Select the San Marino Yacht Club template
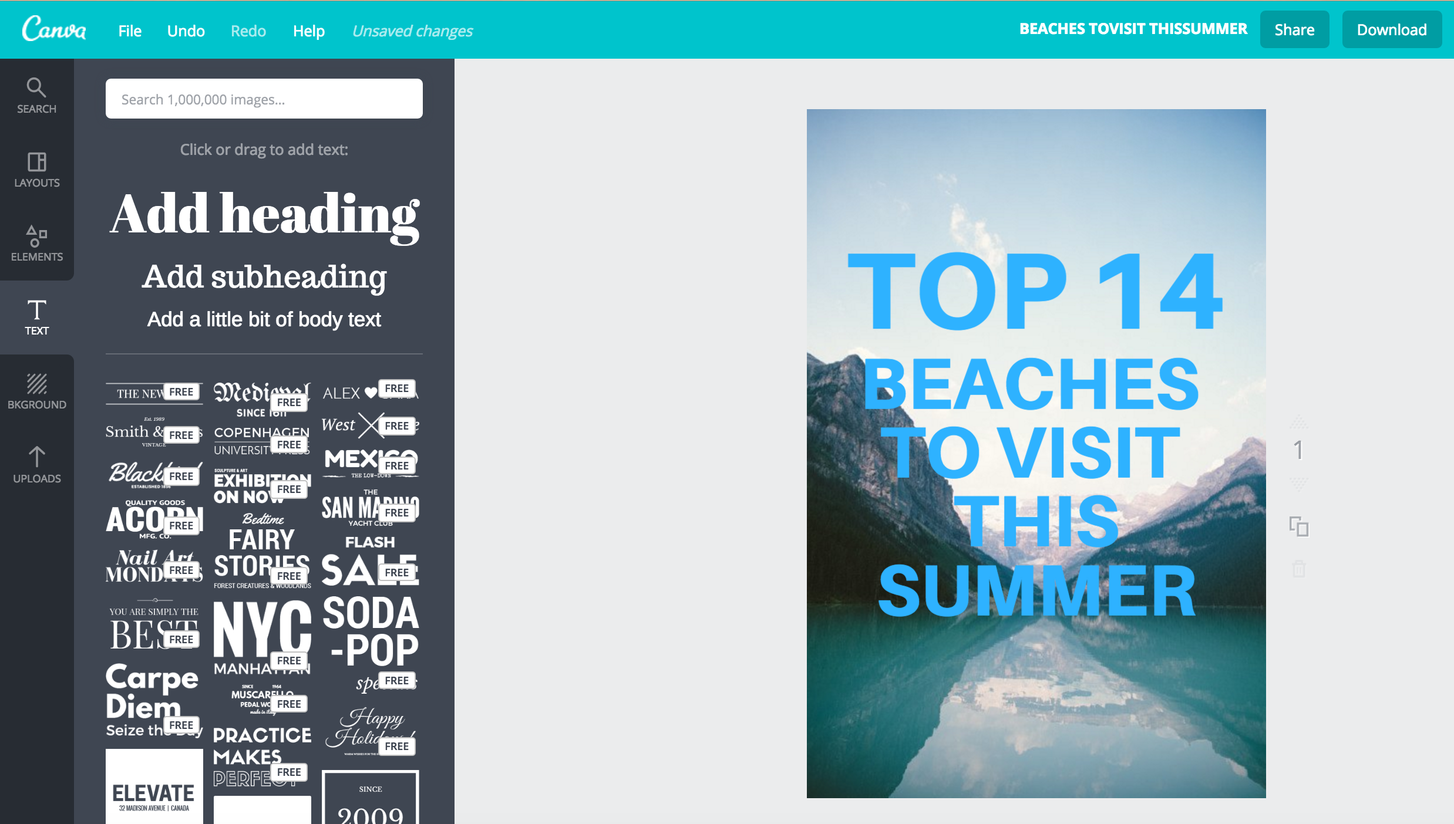1454x824 pixels. pos(370,508)
